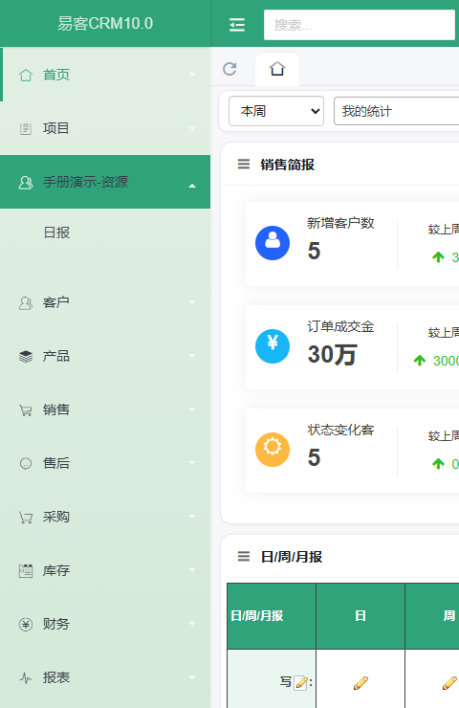Expand the 报表 menu arrow
Screen dimensions: 459x708
(192, 677)
